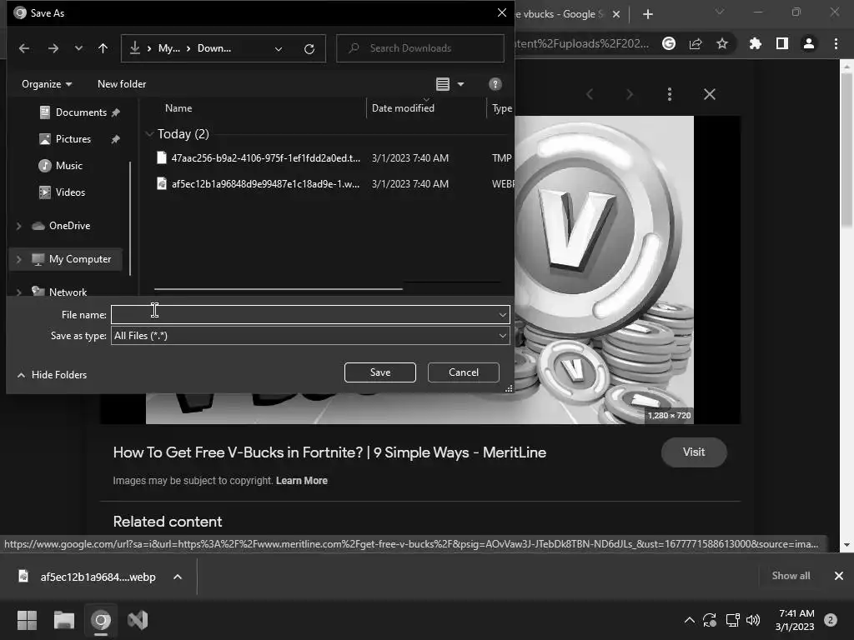Share this page icon in Chrome
Screen dimensions: 854x640
[x=696, y=43]
